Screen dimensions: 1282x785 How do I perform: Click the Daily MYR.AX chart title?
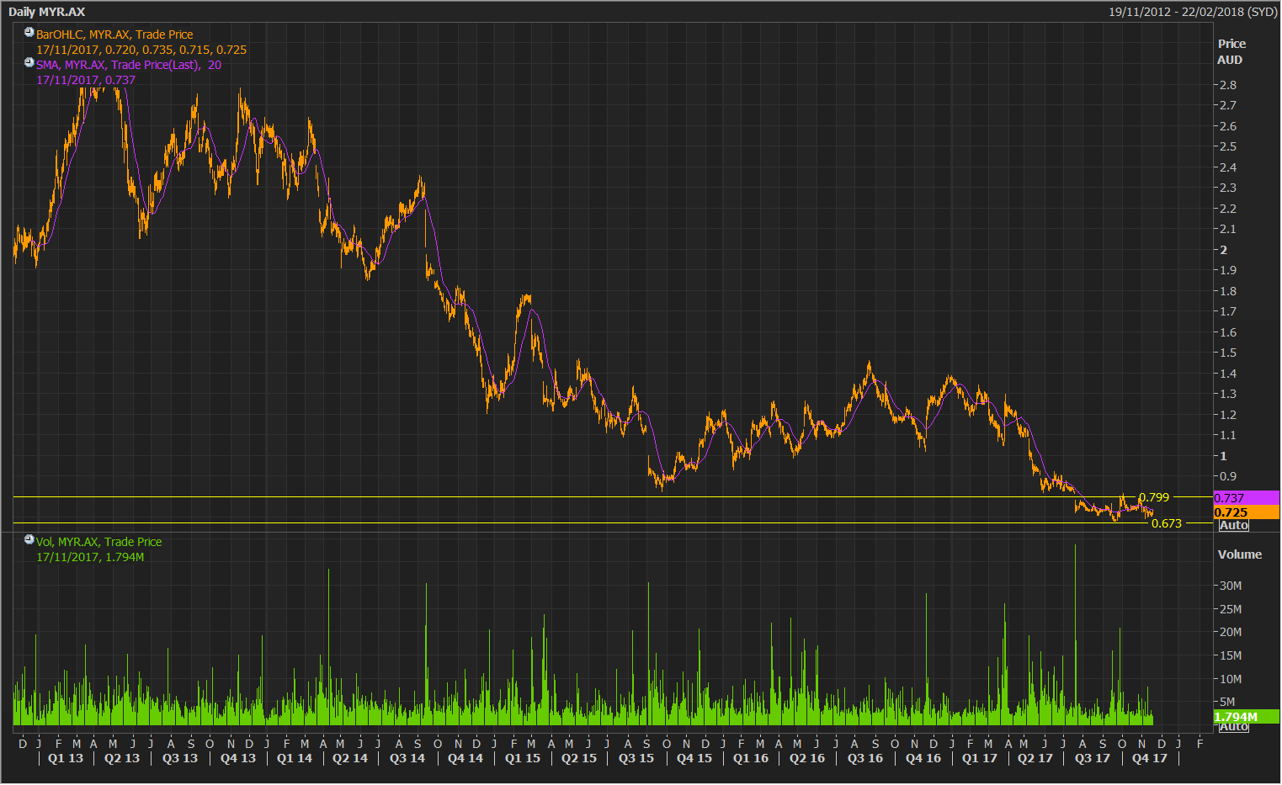47,12
